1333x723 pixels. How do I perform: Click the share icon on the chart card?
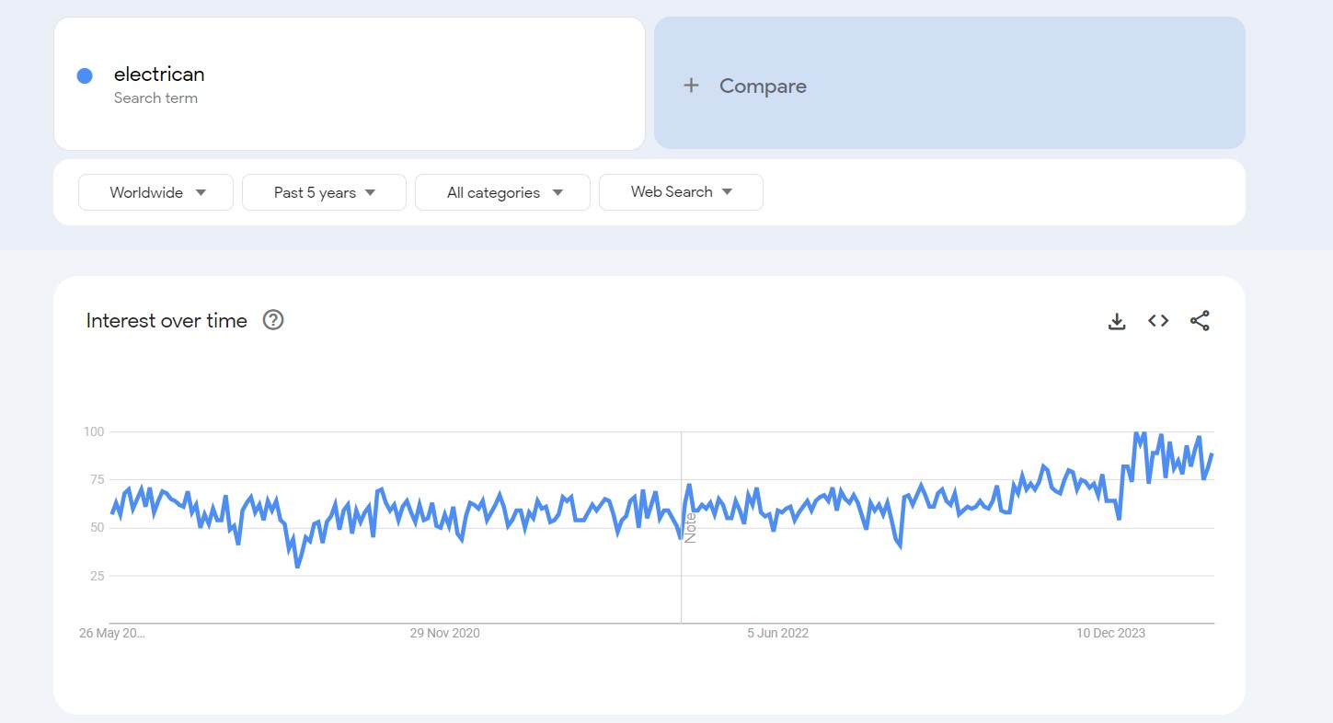[x=1200, y=321]
